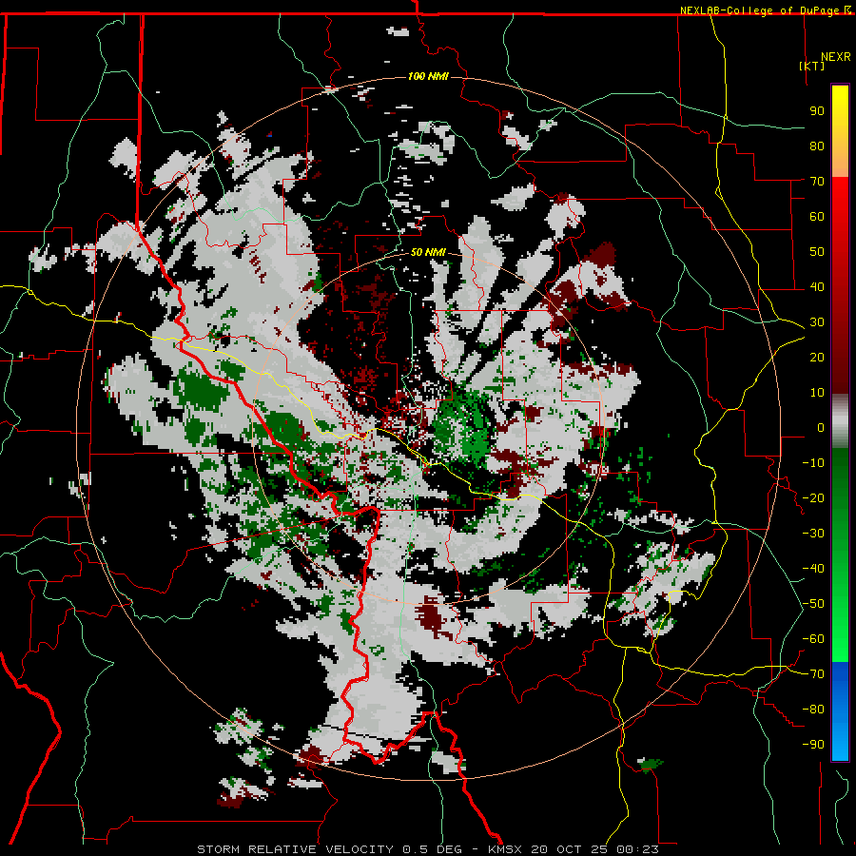856x856 pixels.
Task: Click the positive 20 knot scale value
Action: [817, 357]
